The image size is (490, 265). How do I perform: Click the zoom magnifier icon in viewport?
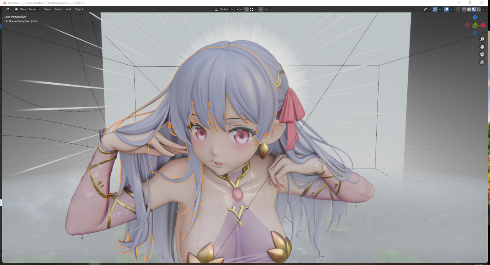pyautogui.click(x=482, y=39)
